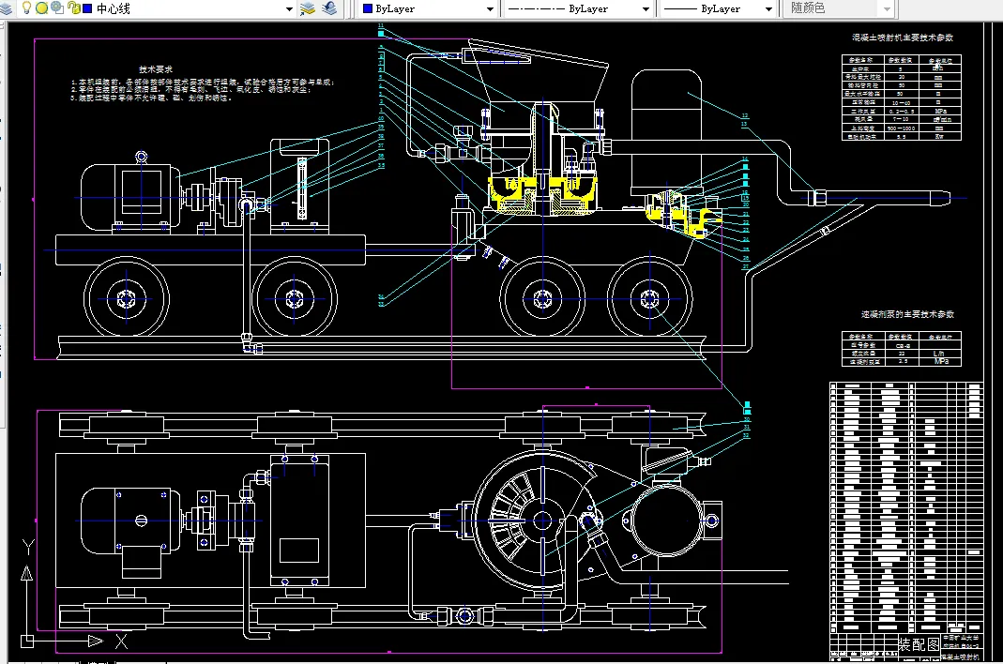Click the circular rotor in the top view
Screen dimensions: 1003x664
pos(541,521)
